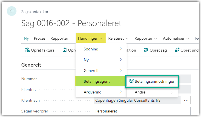
Task: Open the Rapporter dropdown with chevron
Action: (146, 38)
